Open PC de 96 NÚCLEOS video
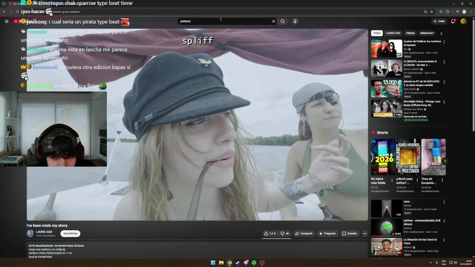The image size is (475, 267). [386, 89]
